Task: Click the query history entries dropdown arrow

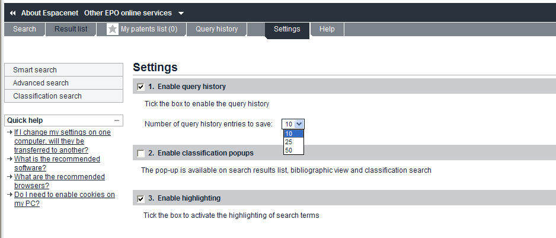Action: click(x=299, y=124)
